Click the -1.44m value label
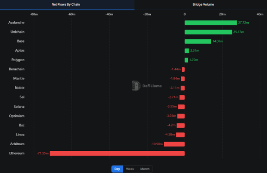267x173 pixels. coord(176,69)
